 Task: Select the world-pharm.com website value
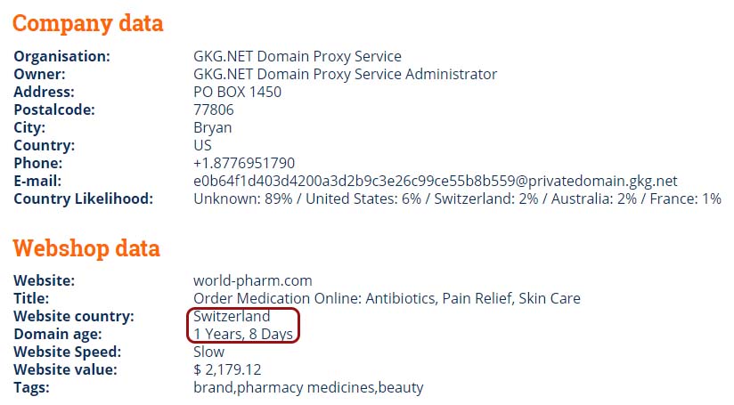253,280
